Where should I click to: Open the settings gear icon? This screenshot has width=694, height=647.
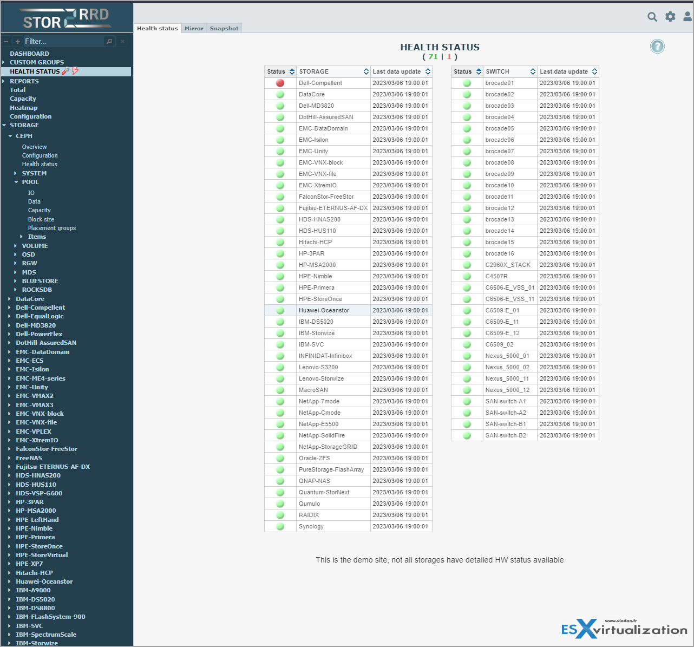[x=670, y=17]
